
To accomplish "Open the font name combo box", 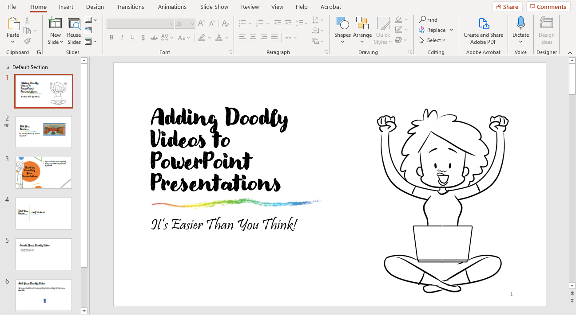I will [140, 23].
